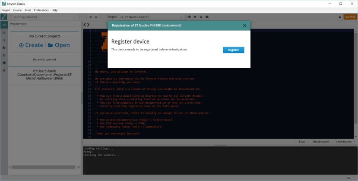
Task: Click Open to open an existing project
Action: click(59, 45)
